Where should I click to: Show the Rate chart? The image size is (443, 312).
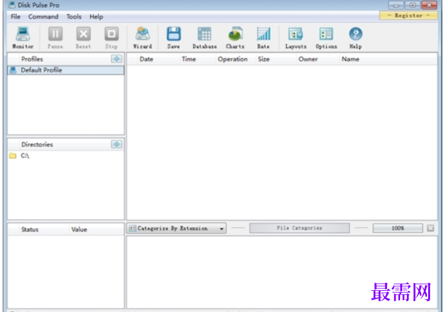[x=263, y=38]
